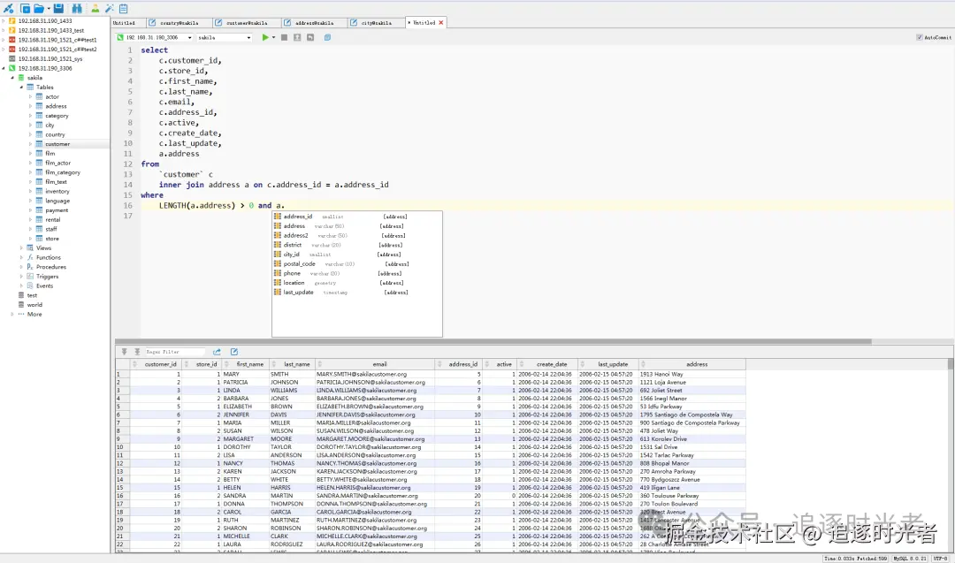The image size is (955, 563).
Task: Switch to the first Untitled tab
Action: [128, 22]
